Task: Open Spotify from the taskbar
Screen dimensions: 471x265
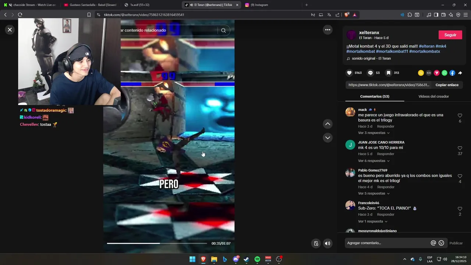Action: (x=257, y=259)
